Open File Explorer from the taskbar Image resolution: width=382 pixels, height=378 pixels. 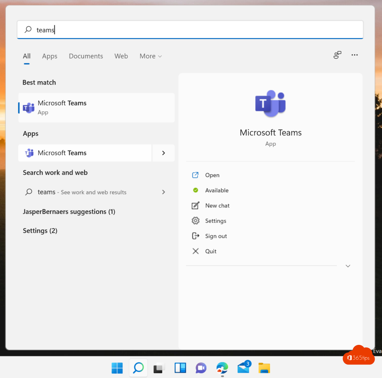264,368
